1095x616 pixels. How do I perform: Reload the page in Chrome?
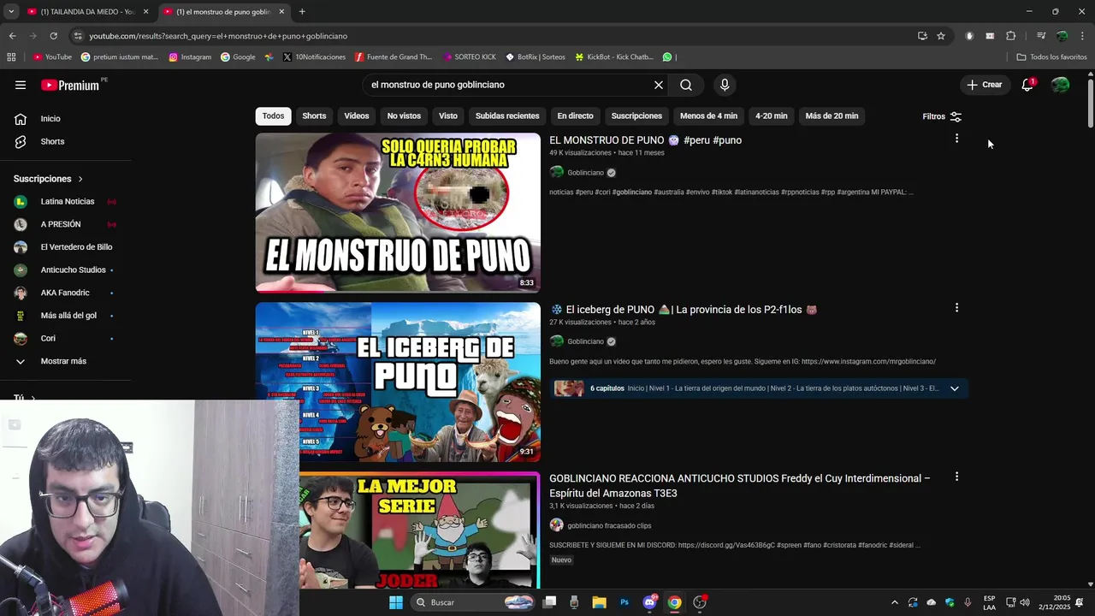[x=53, y=36]
